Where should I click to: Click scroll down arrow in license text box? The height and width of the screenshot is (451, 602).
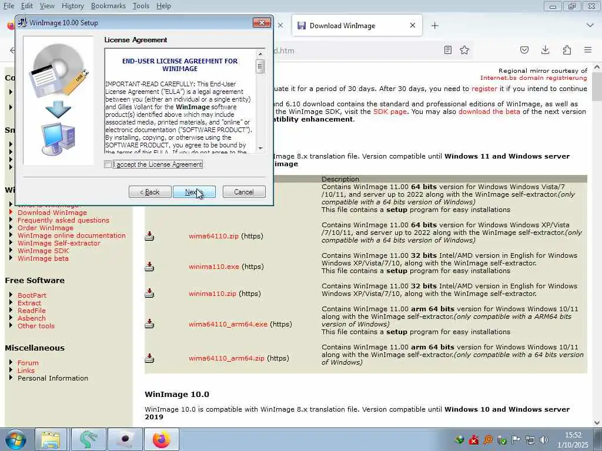260,148
